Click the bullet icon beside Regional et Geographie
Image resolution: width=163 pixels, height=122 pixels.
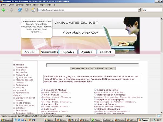pos(95,99)
